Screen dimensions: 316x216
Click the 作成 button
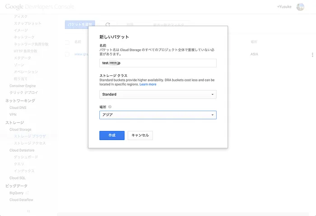[112, 135]
